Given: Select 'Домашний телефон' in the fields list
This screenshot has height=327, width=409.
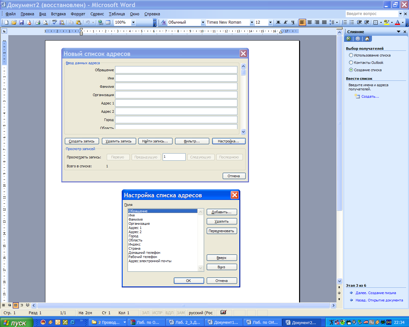Looking at the screenshot, I should tap(144, 253).
